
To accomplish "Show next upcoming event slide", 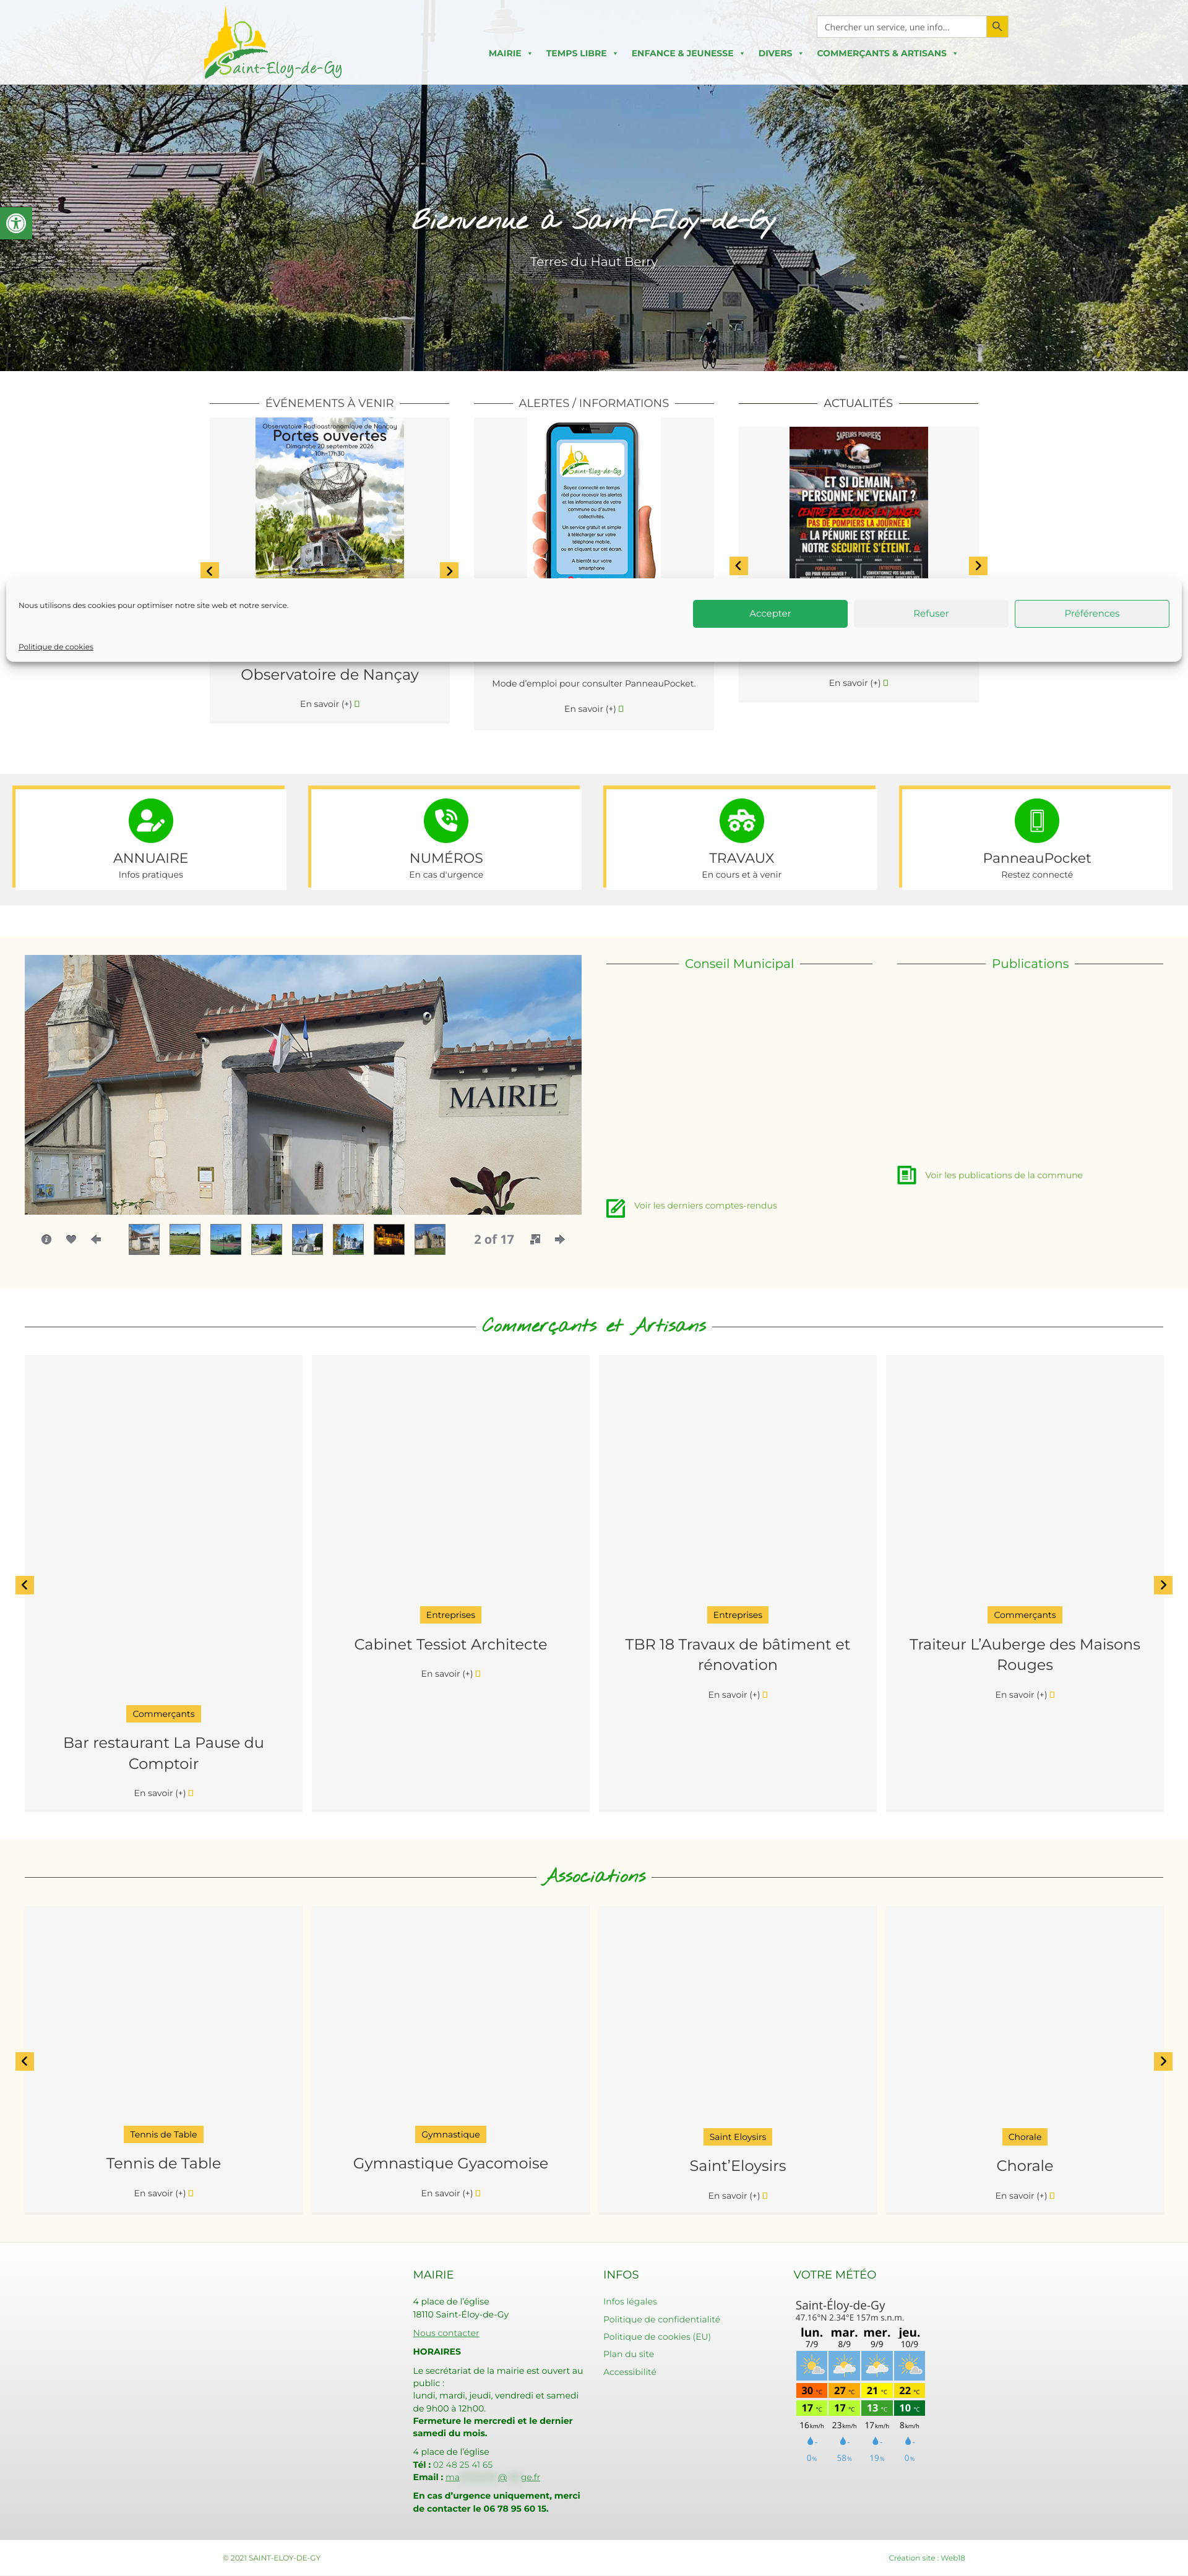I will tap(449, 570).
